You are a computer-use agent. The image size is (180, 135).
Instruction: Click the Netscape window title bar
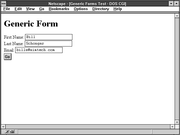pyautogui.click(x=87, y=4)
